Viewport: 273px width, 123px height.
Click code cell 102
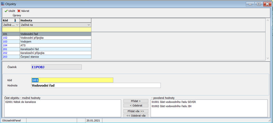[x=11, y=38]
